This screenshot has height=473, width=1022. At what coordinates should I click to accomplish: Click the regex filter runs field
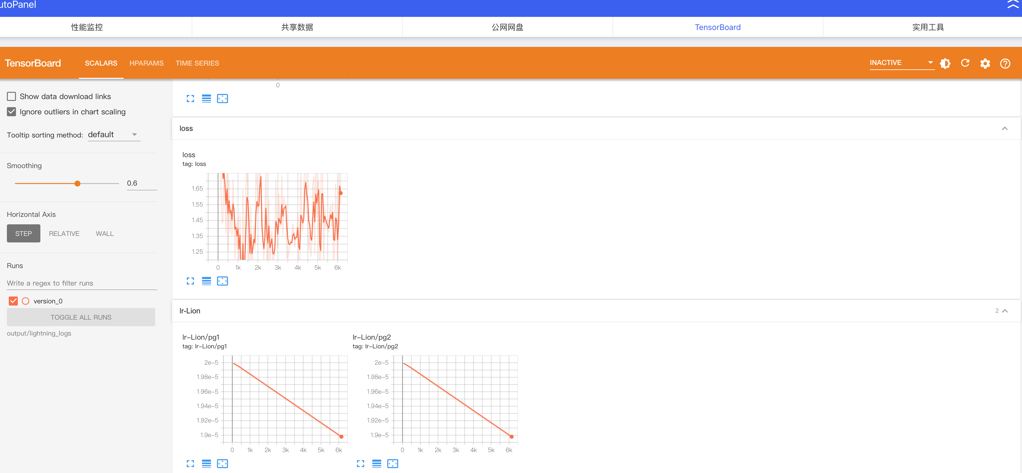81,283
